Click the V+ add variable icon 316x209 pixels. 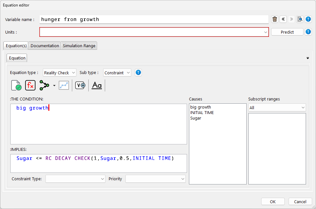80,85
